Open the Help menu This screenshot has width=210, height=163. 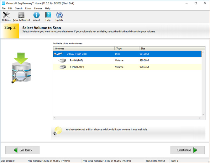48,8
